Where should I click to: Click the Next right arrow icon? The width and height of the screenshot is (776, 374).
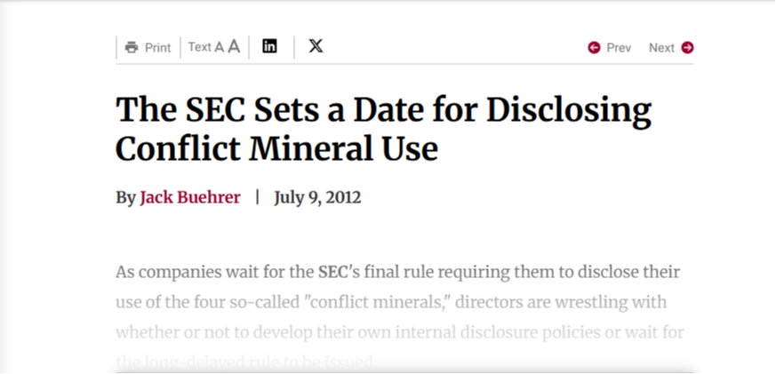pos(687,47)
